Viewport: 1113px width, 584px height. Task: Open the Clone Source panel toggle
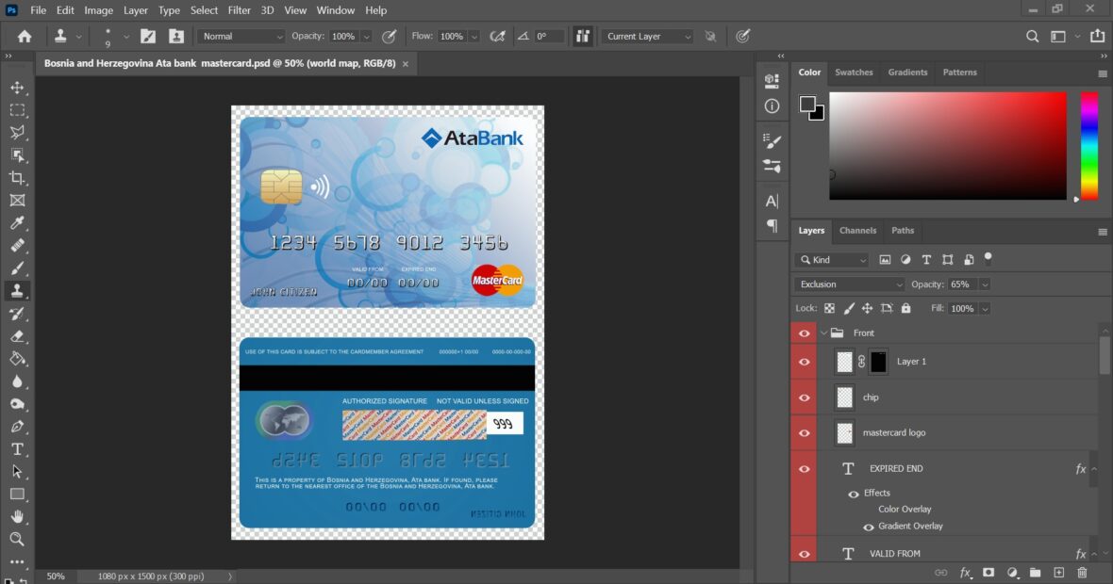click(176, 36)
